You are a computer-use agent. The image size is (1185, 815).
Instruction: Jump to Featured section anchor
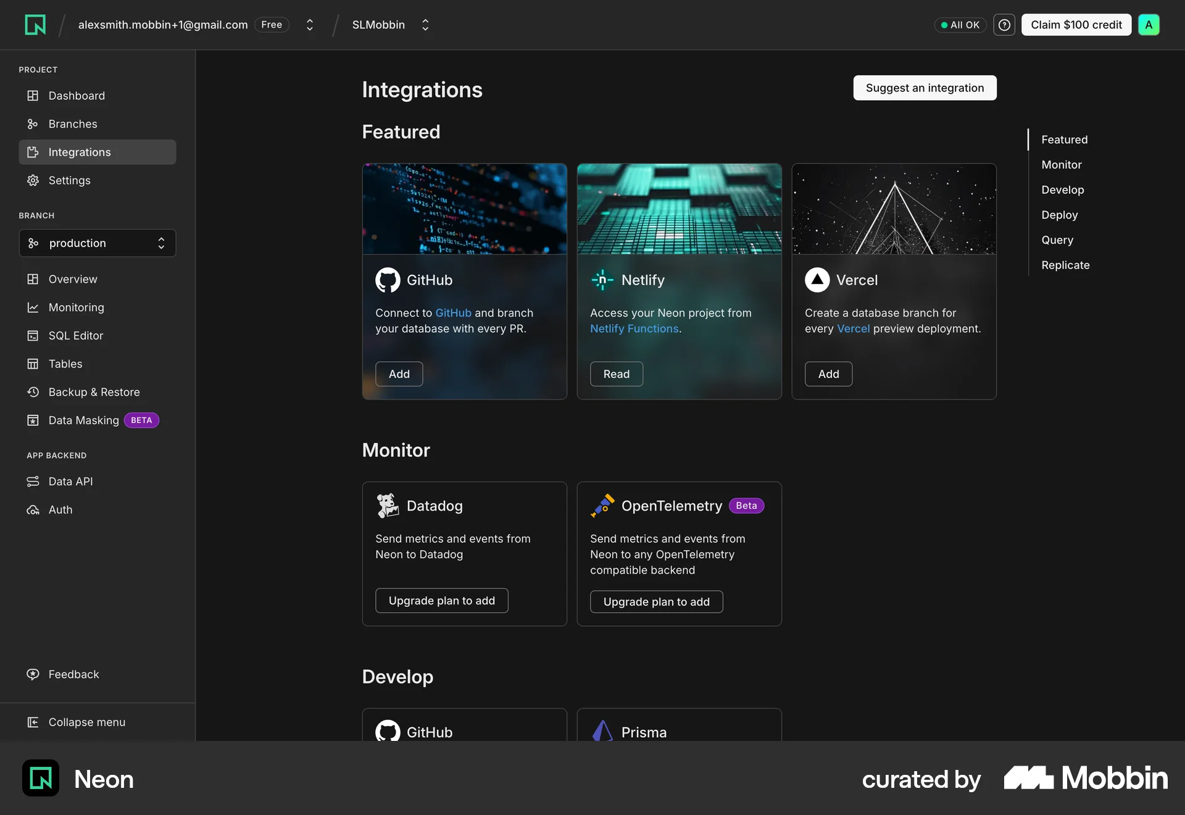(1065, 140)
